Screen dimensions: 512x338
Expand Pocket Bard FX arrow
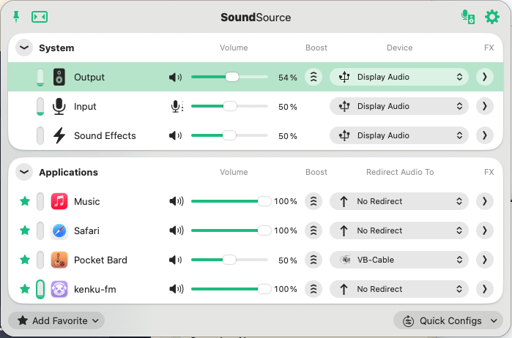(485, 260)
